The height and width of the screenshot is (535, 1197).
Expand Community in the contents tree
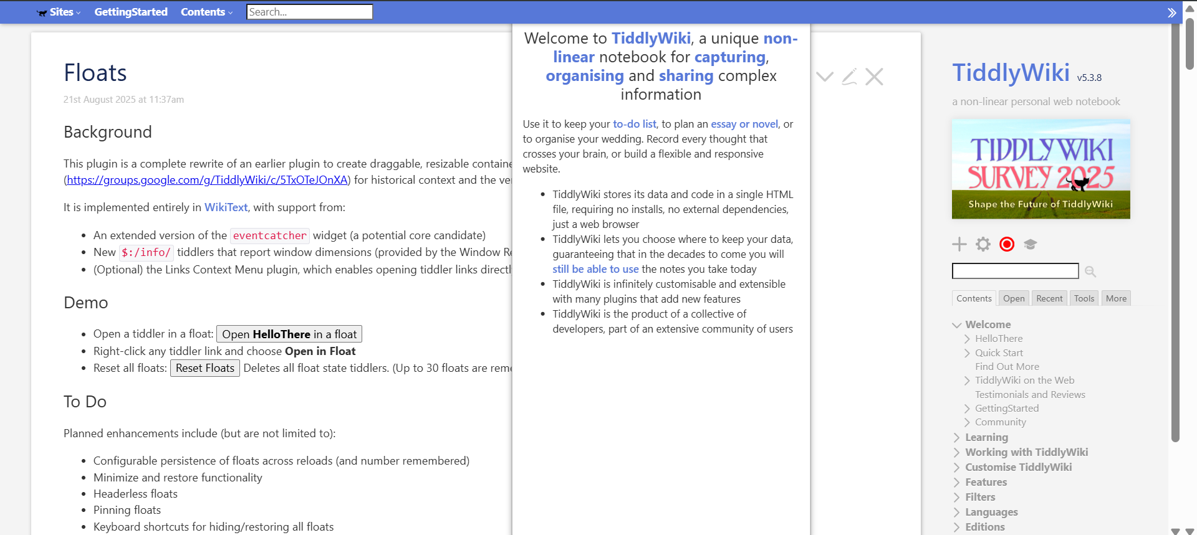click(968, 422)
